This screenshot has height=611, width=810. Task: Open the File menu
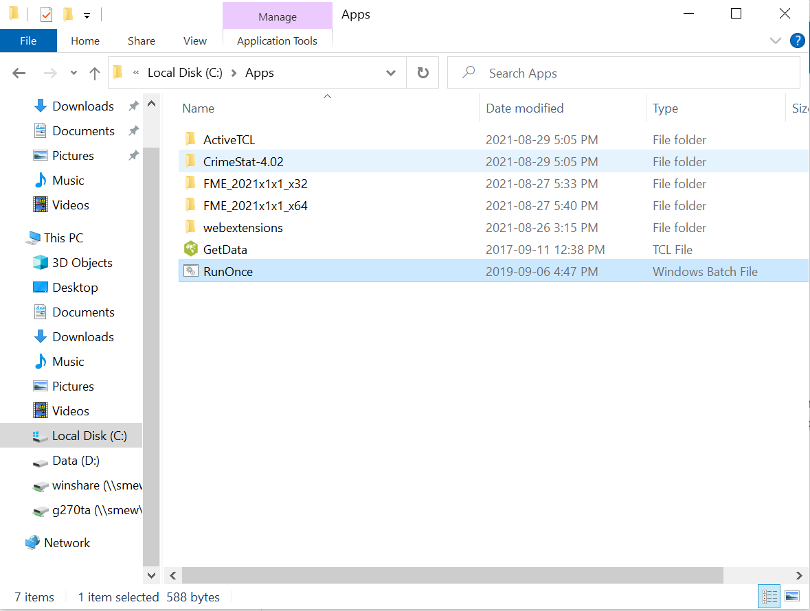pos(28,41)
